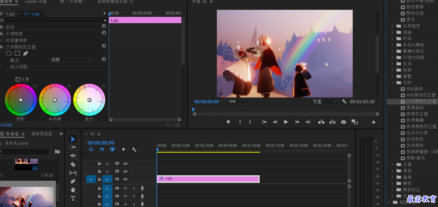438x207 pixels.
Task: Open the 音频剪辑混合器: 11 tab
Action: 115,2
